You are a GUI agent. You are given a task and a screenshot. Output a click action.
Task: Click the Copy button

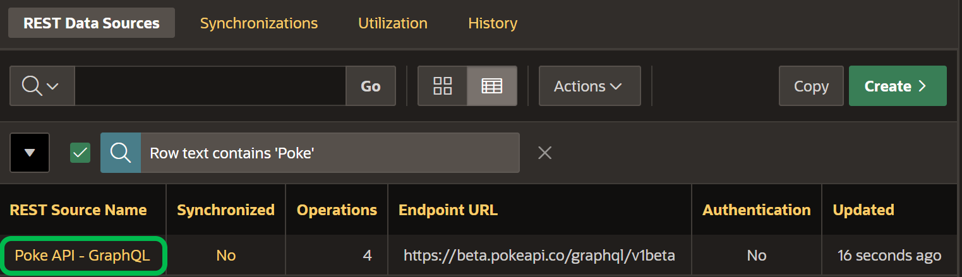tap(811, 86)
